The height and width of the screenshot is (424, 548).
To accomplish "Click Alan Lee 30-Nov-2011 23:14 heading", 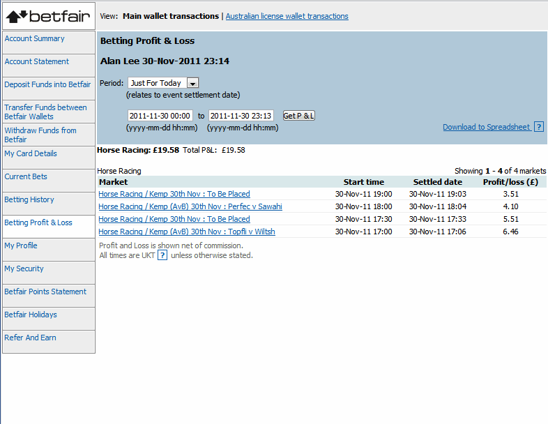I will 165,61.
